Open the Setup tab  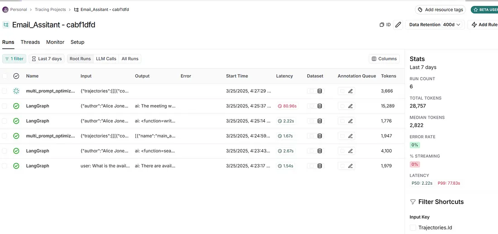coord(77,42)
